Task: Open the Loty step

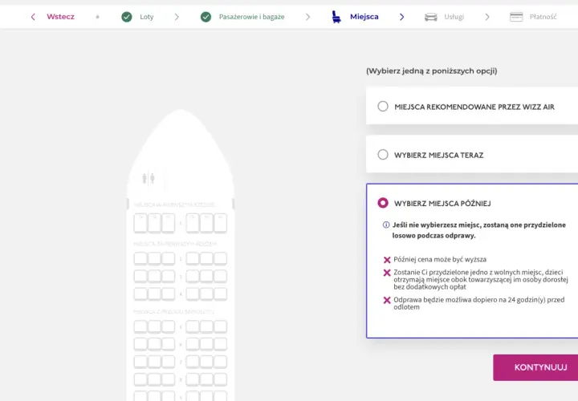Action: click(x=146, y=17)
